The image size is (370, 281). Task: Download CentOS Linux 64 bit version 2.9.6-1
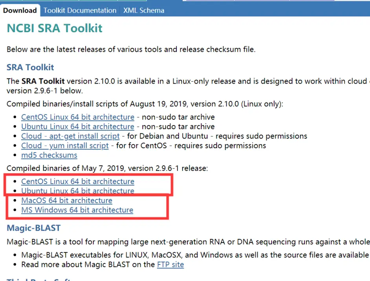[78, 181]
